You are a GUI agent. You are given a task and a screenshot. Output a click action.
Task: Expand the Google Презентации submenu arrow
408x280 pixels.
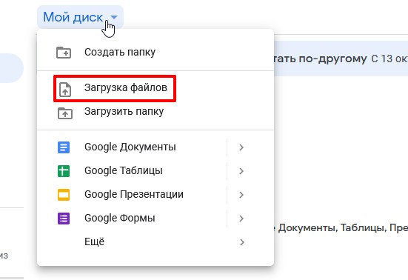click(241, 195)
